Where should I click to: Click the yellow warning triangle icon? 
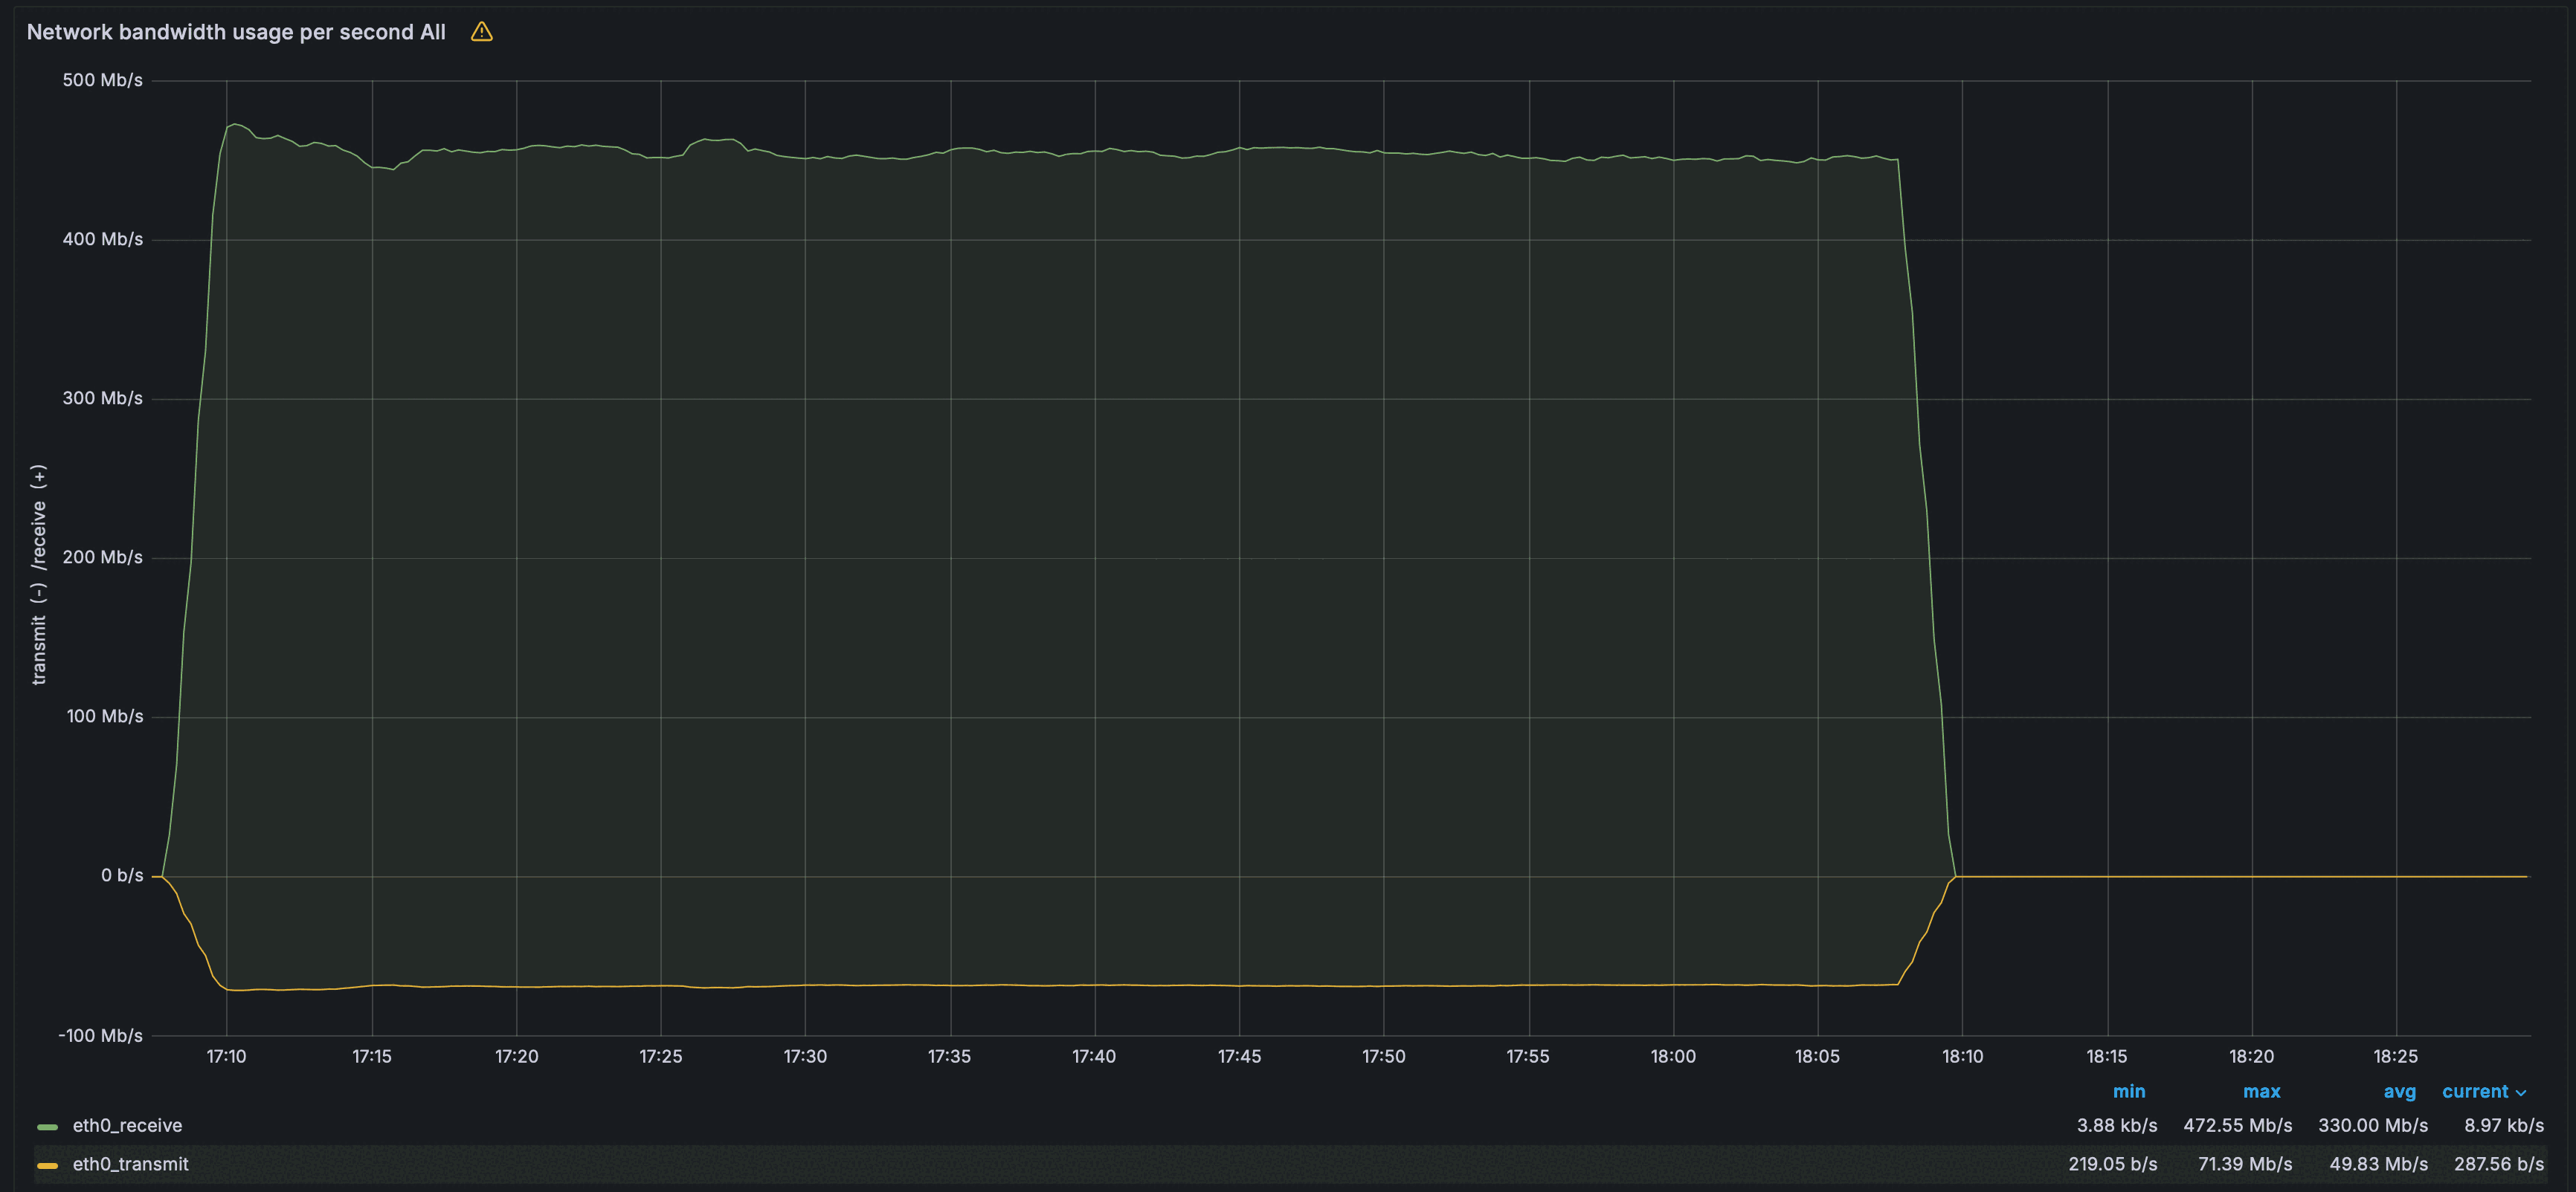[481, 32]
